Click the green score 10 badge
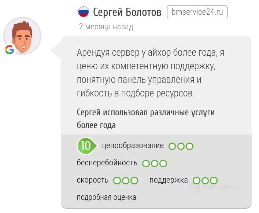 (85, 146)
